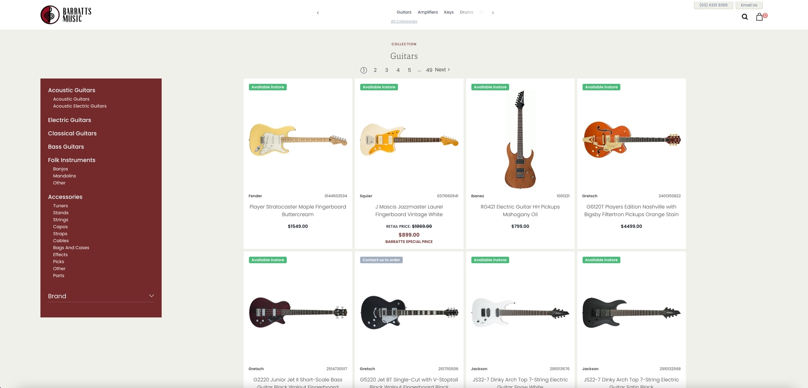Open the Keys menu item
The image size is (808, 388).
pos(449,12)
